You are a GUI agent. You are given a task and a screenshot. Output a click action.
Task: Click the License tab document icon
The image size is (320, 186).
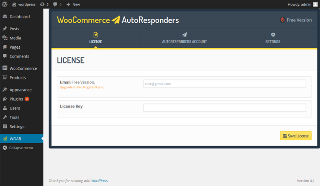click(96, 35)
